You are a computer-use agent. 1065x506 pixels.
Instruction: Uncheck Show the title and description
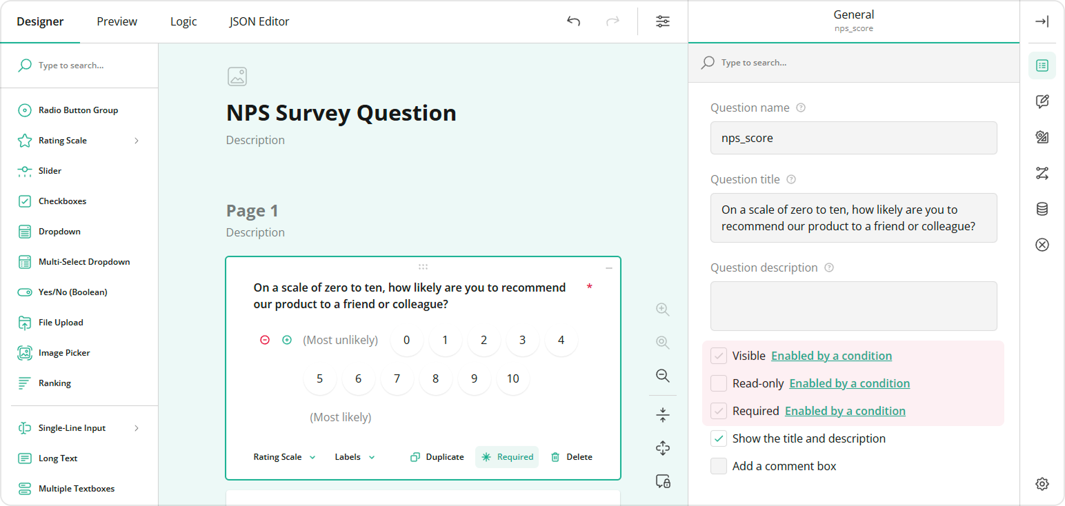(x=718, y=438)
